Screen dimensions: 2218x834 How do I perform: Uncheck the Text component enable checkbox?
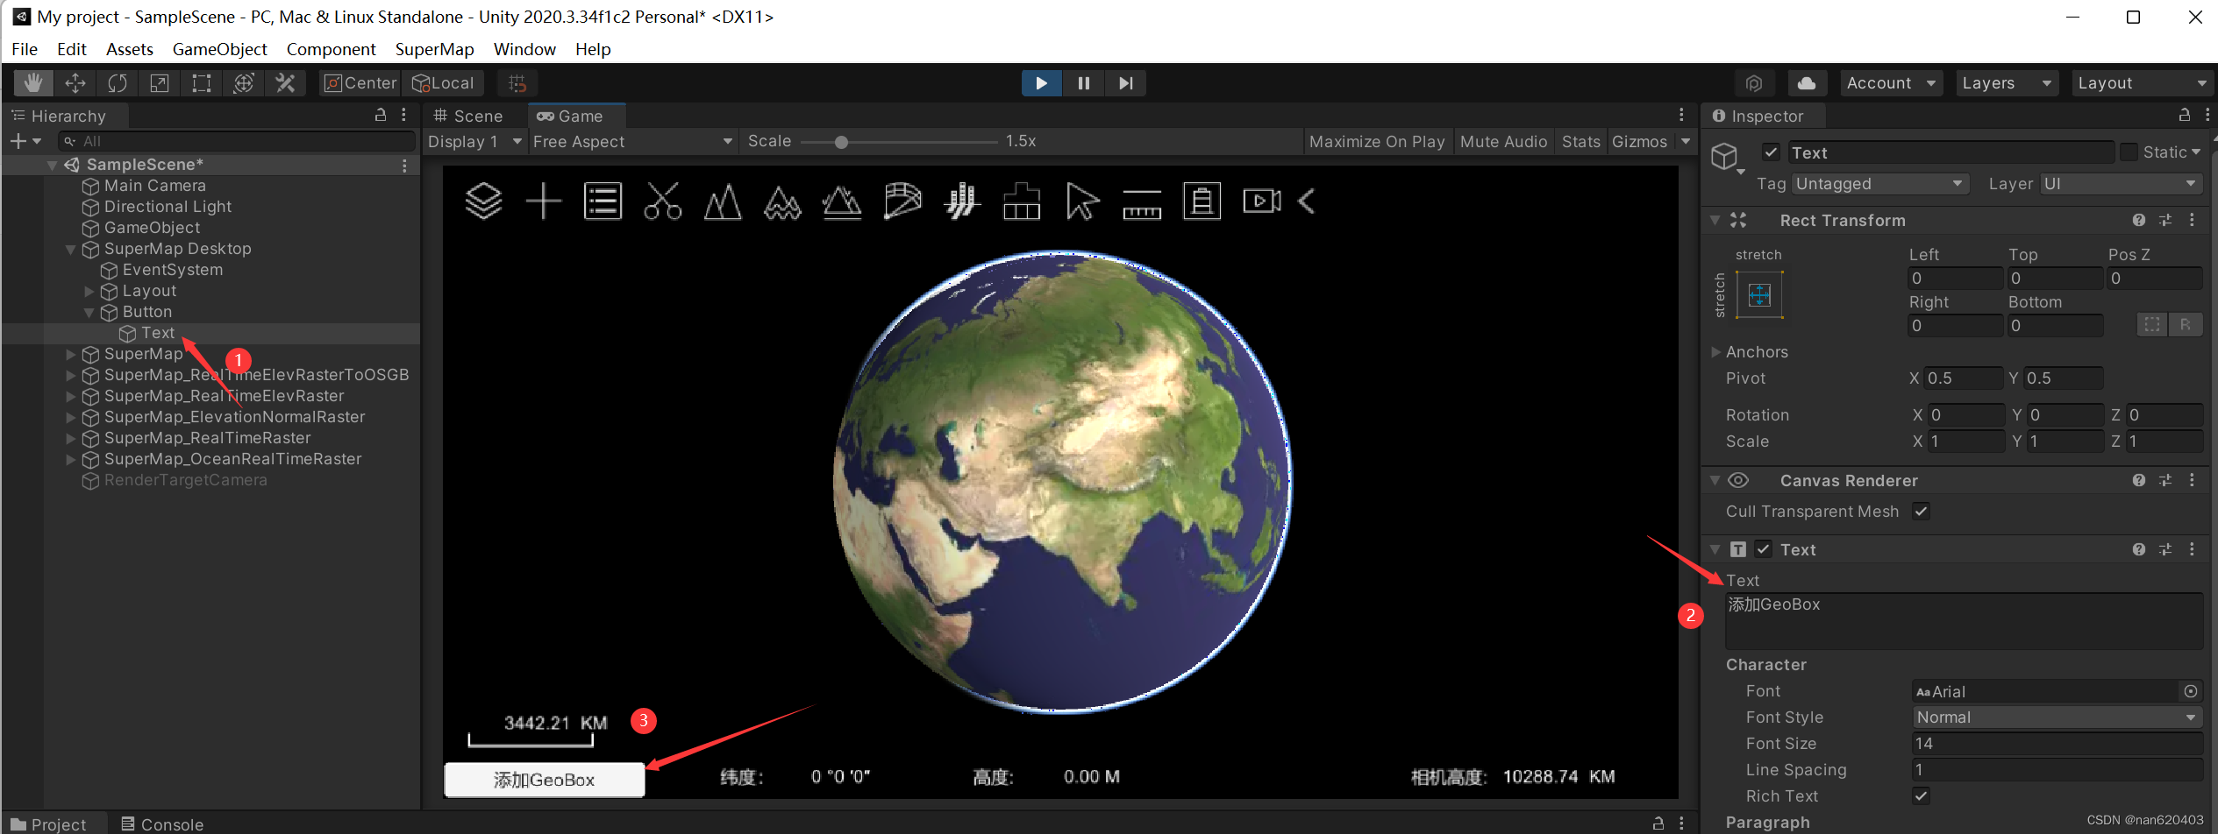(1764, 549)
